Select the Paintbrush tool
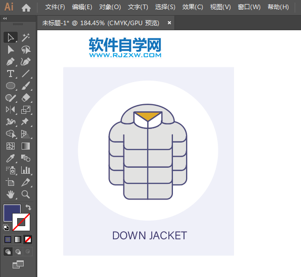Image resolution: width=301 pixels, height=277 pixels. (26, 86)
